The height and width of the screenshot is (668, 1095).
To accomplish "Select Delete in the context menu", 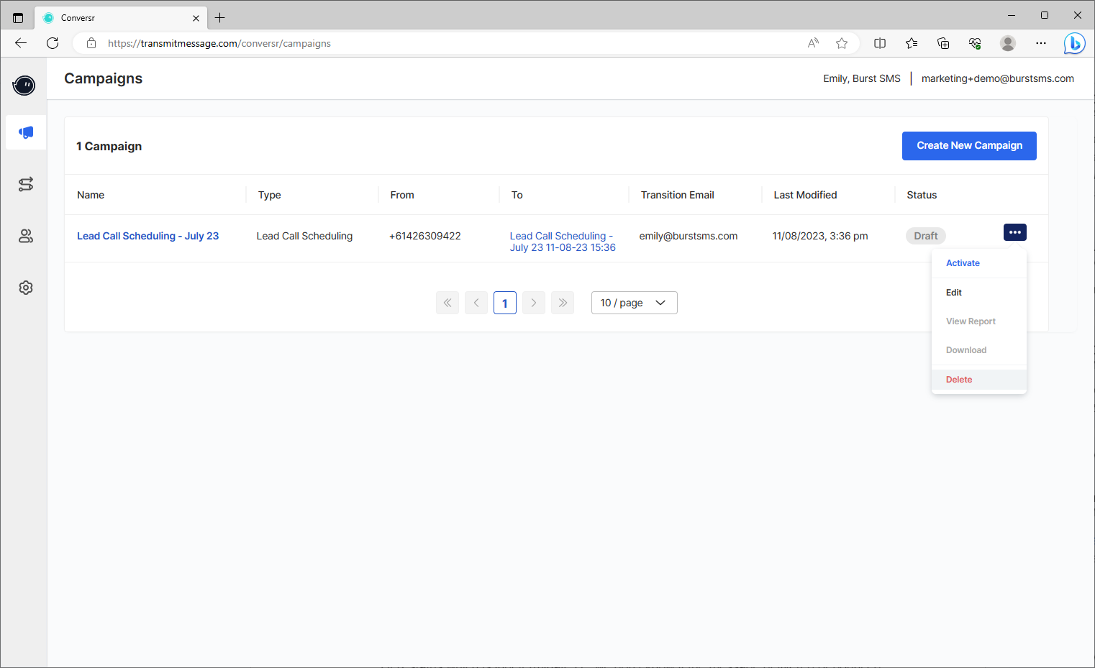I will (x=978, y=380).
